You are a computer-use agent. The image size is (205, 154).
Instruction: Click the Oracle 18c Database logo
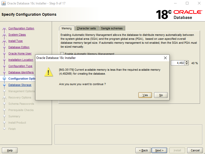coord(179,14)
